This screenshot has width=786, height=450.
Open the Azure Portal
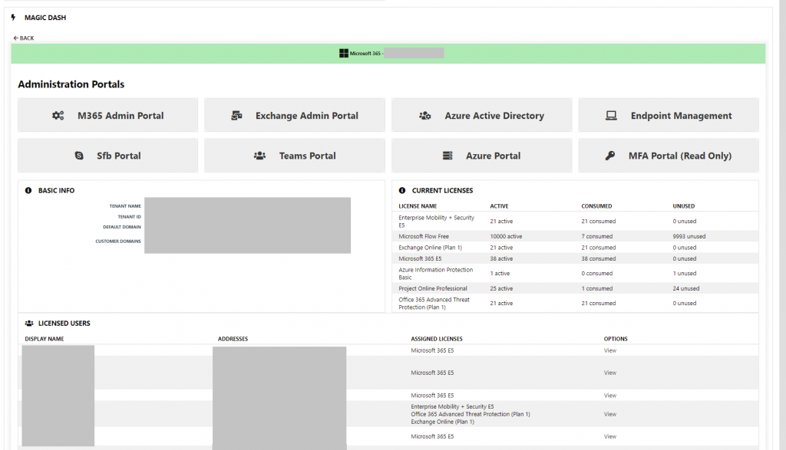(x=482, y=156)
